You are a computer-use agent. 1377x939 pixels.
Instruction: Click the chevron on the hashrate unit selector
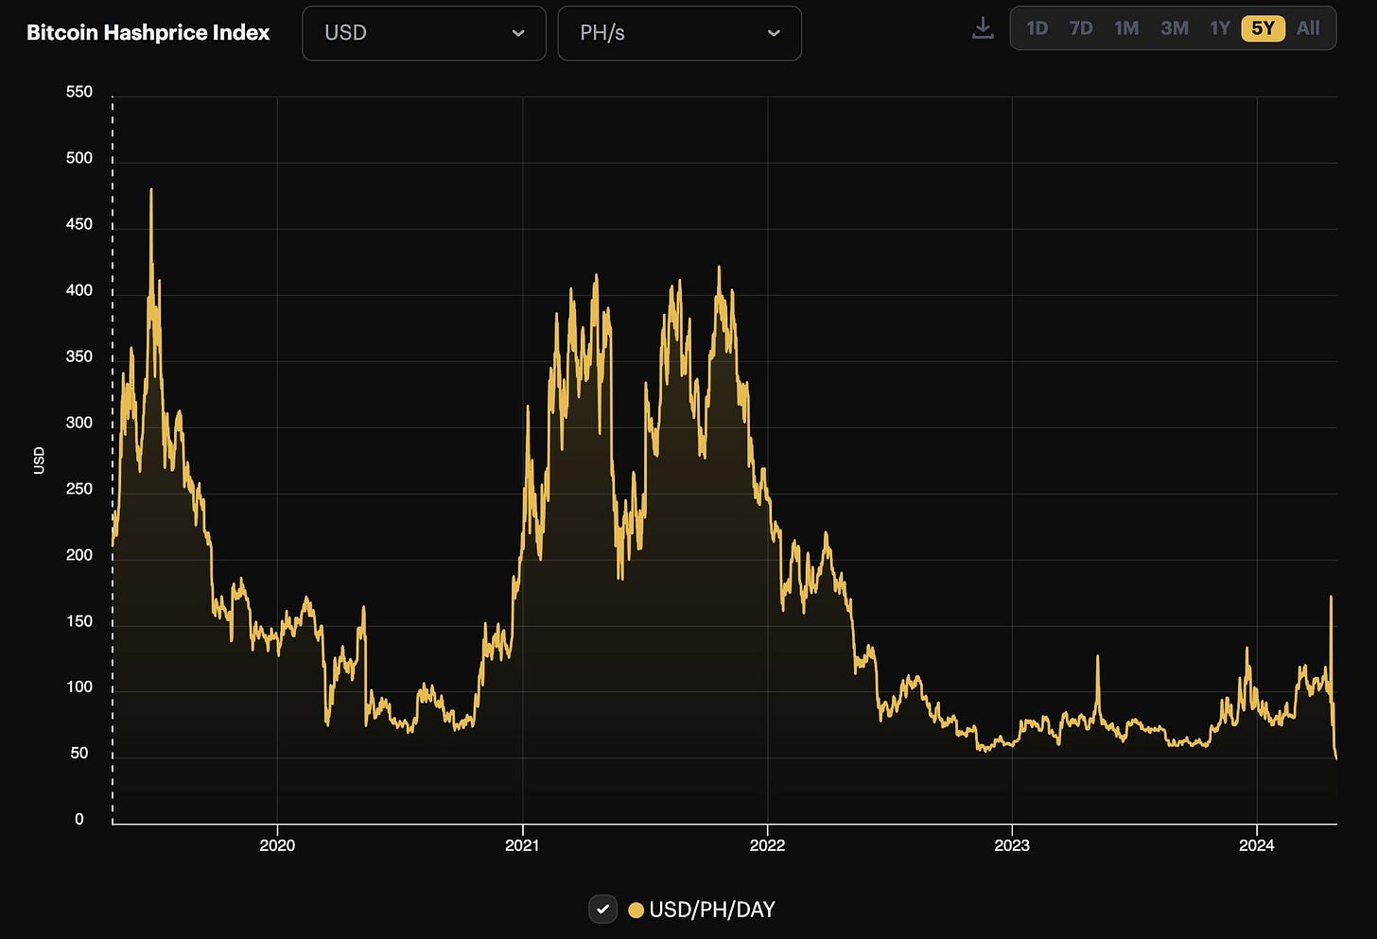pyautogui.click(x=774, y=33)
